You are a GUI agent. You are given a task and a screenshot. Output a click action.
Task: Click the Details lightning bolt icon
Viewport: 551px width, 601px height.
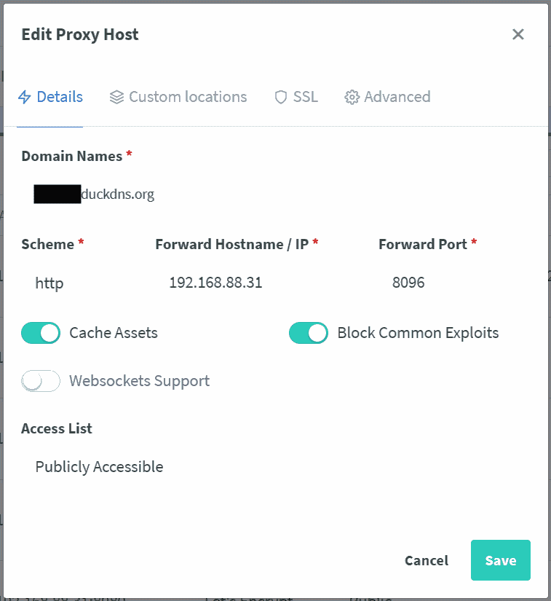[25, 98]
